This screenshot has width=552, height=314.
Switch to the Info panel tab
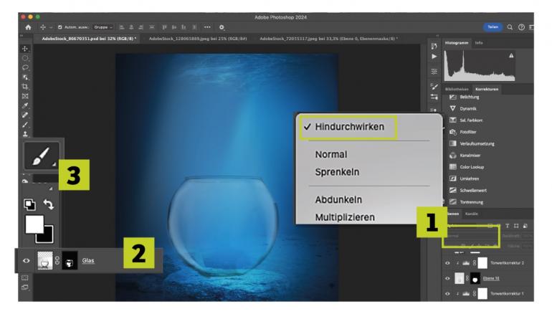pos(479,43)
